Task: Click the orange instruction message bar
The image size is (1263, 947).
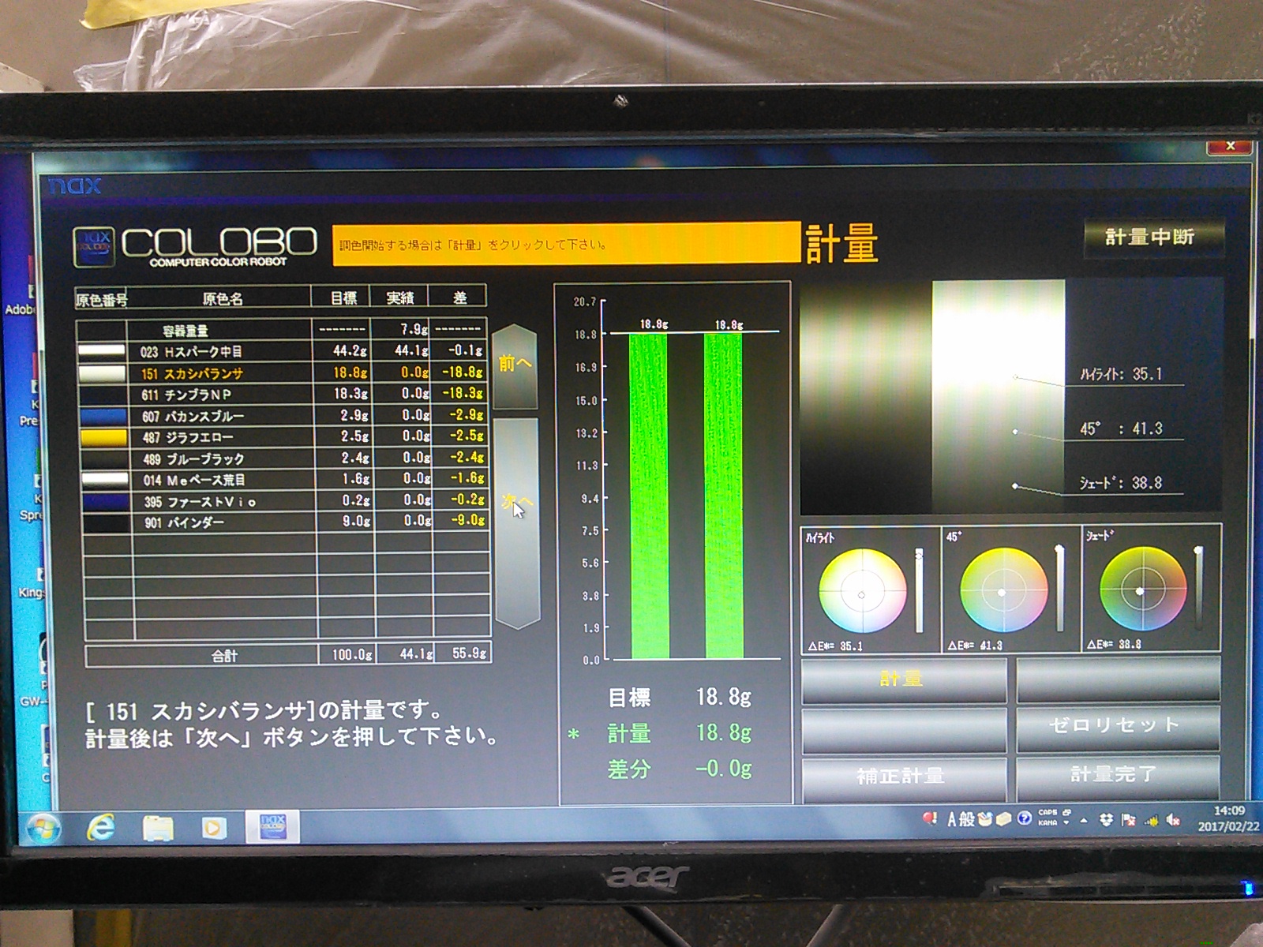Action: click(566, 243)
